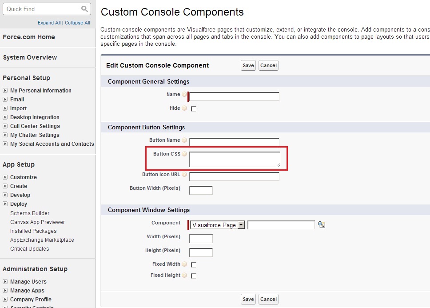Click inside the Button CSS text area
Image resolution: width=430 pixels, height=308 pixels.
coord(235,159)
